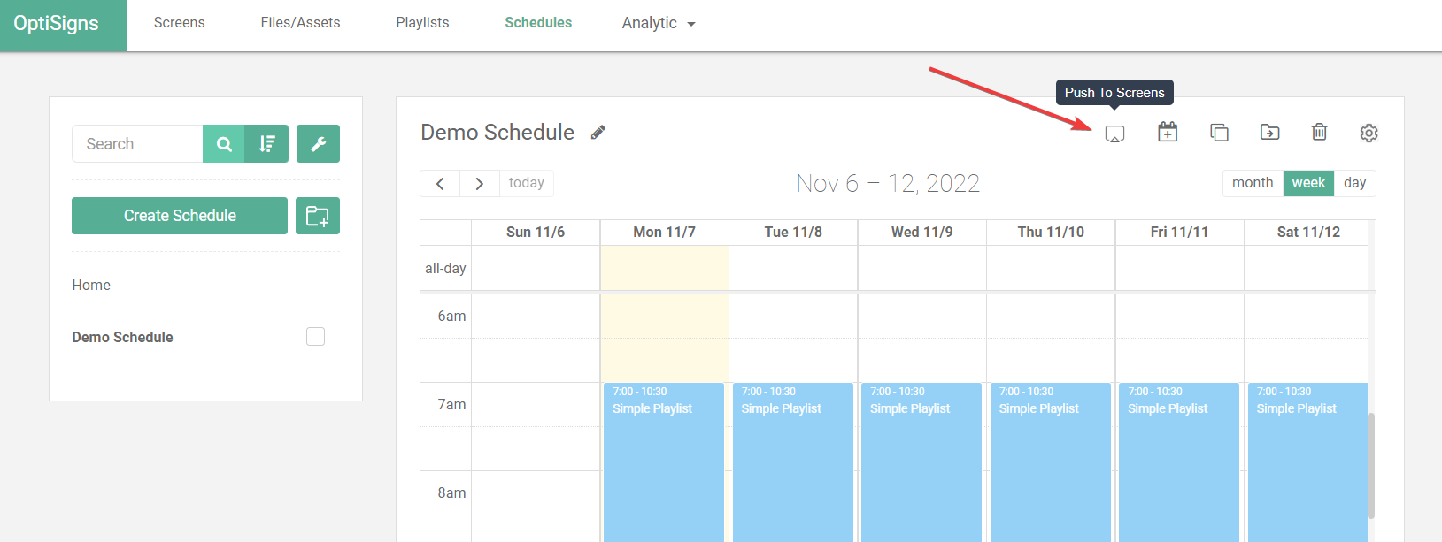Expand the Analytic dropdown menu

[x=659, y=23]
